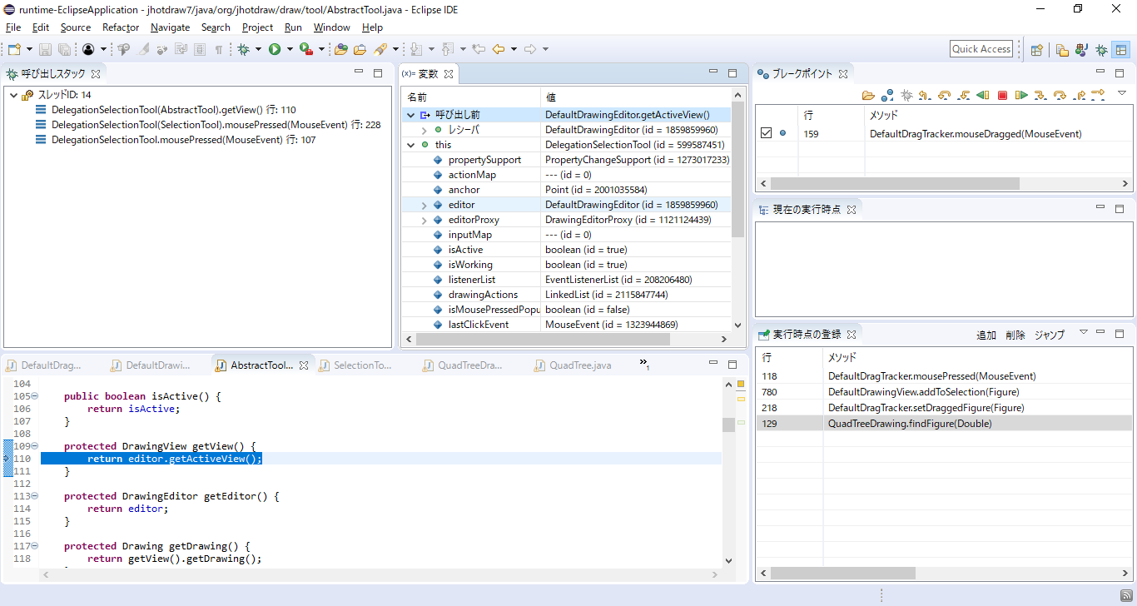Select the lastClickEvent variable row

[566, 325]
